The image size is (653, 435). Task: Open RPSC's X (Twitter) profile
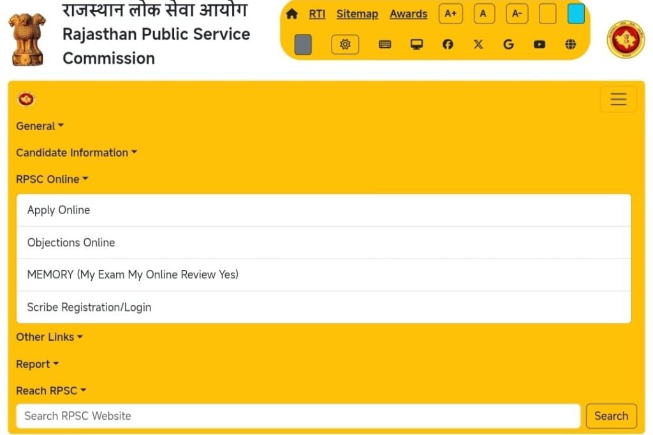point(478,45)
